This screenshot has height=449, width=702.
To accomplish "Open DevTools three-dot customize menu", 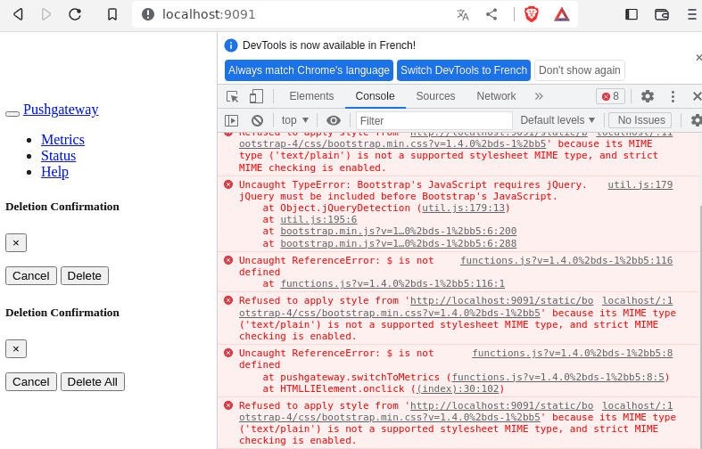I will [673, 96].
